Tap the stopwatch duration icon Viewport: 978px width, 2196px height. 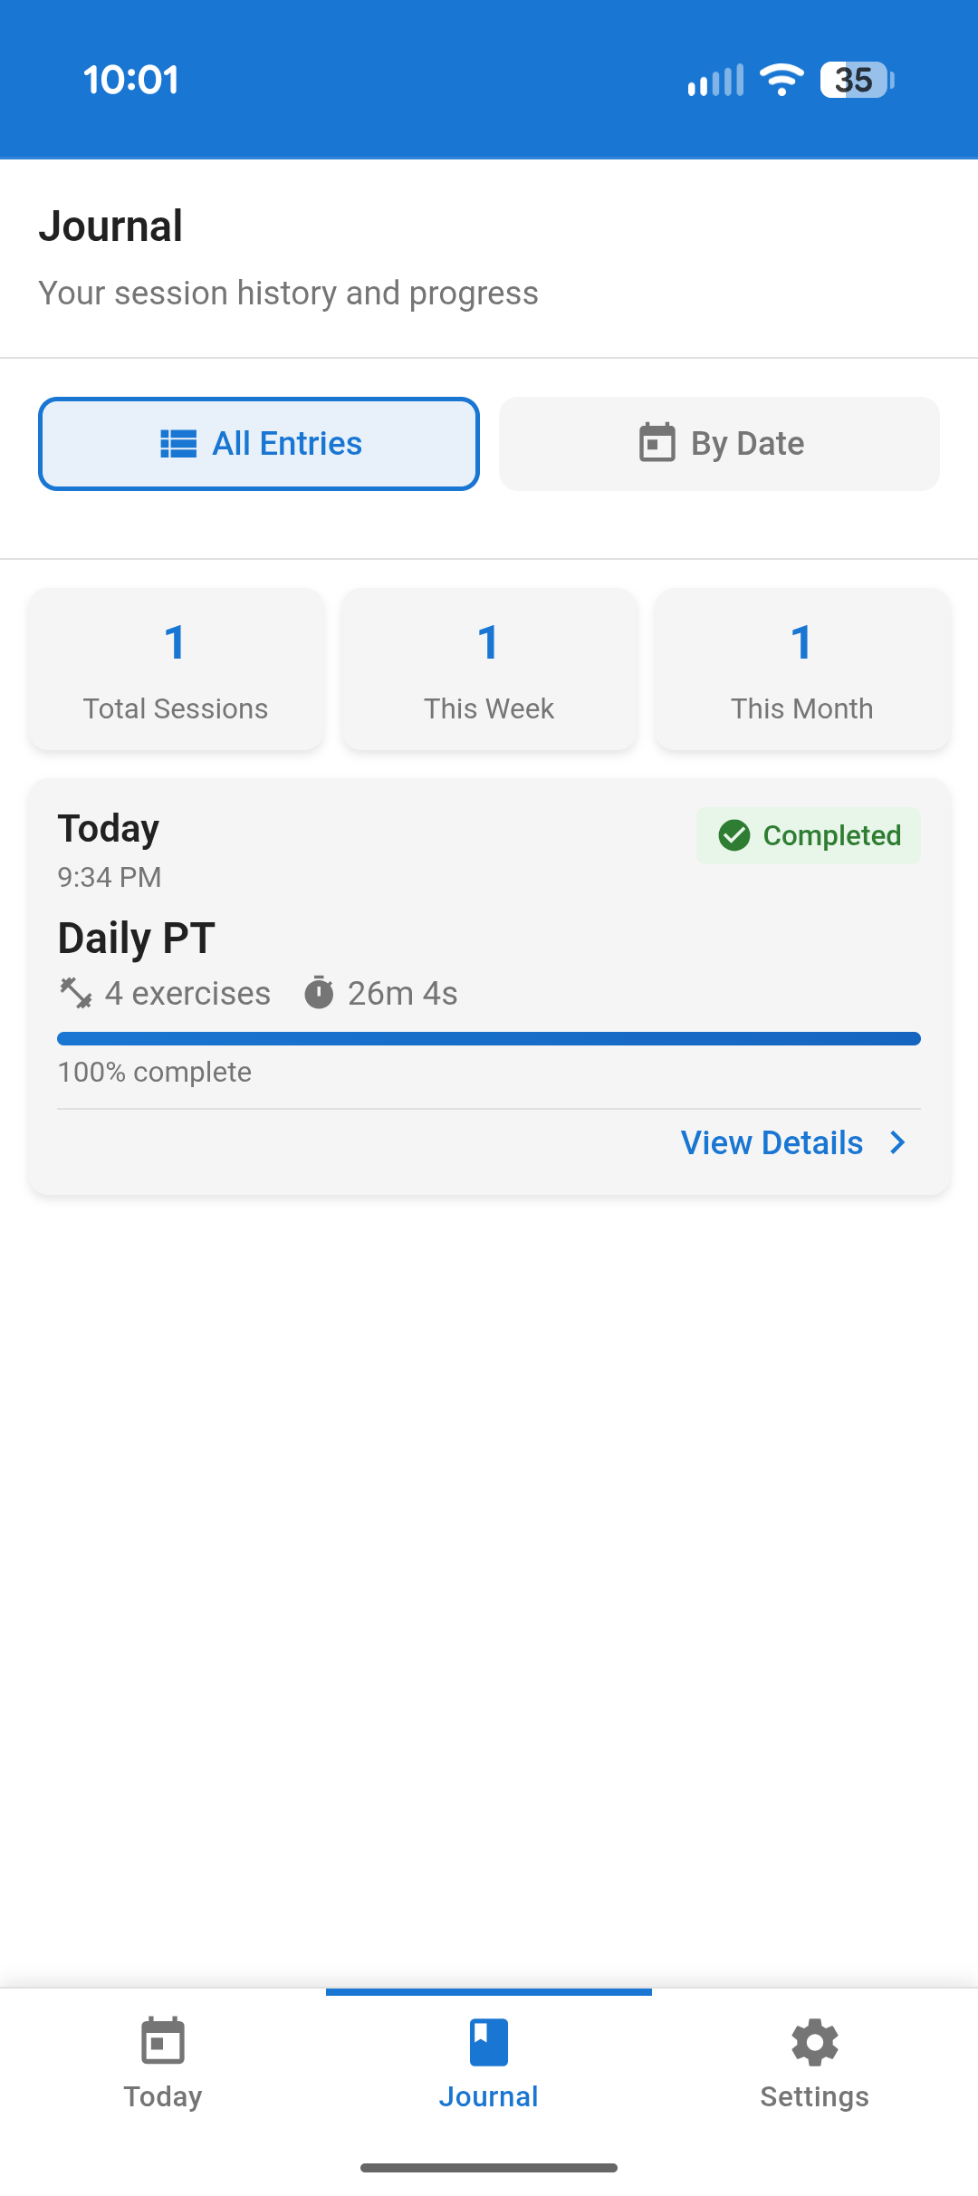tap(319, 993)
